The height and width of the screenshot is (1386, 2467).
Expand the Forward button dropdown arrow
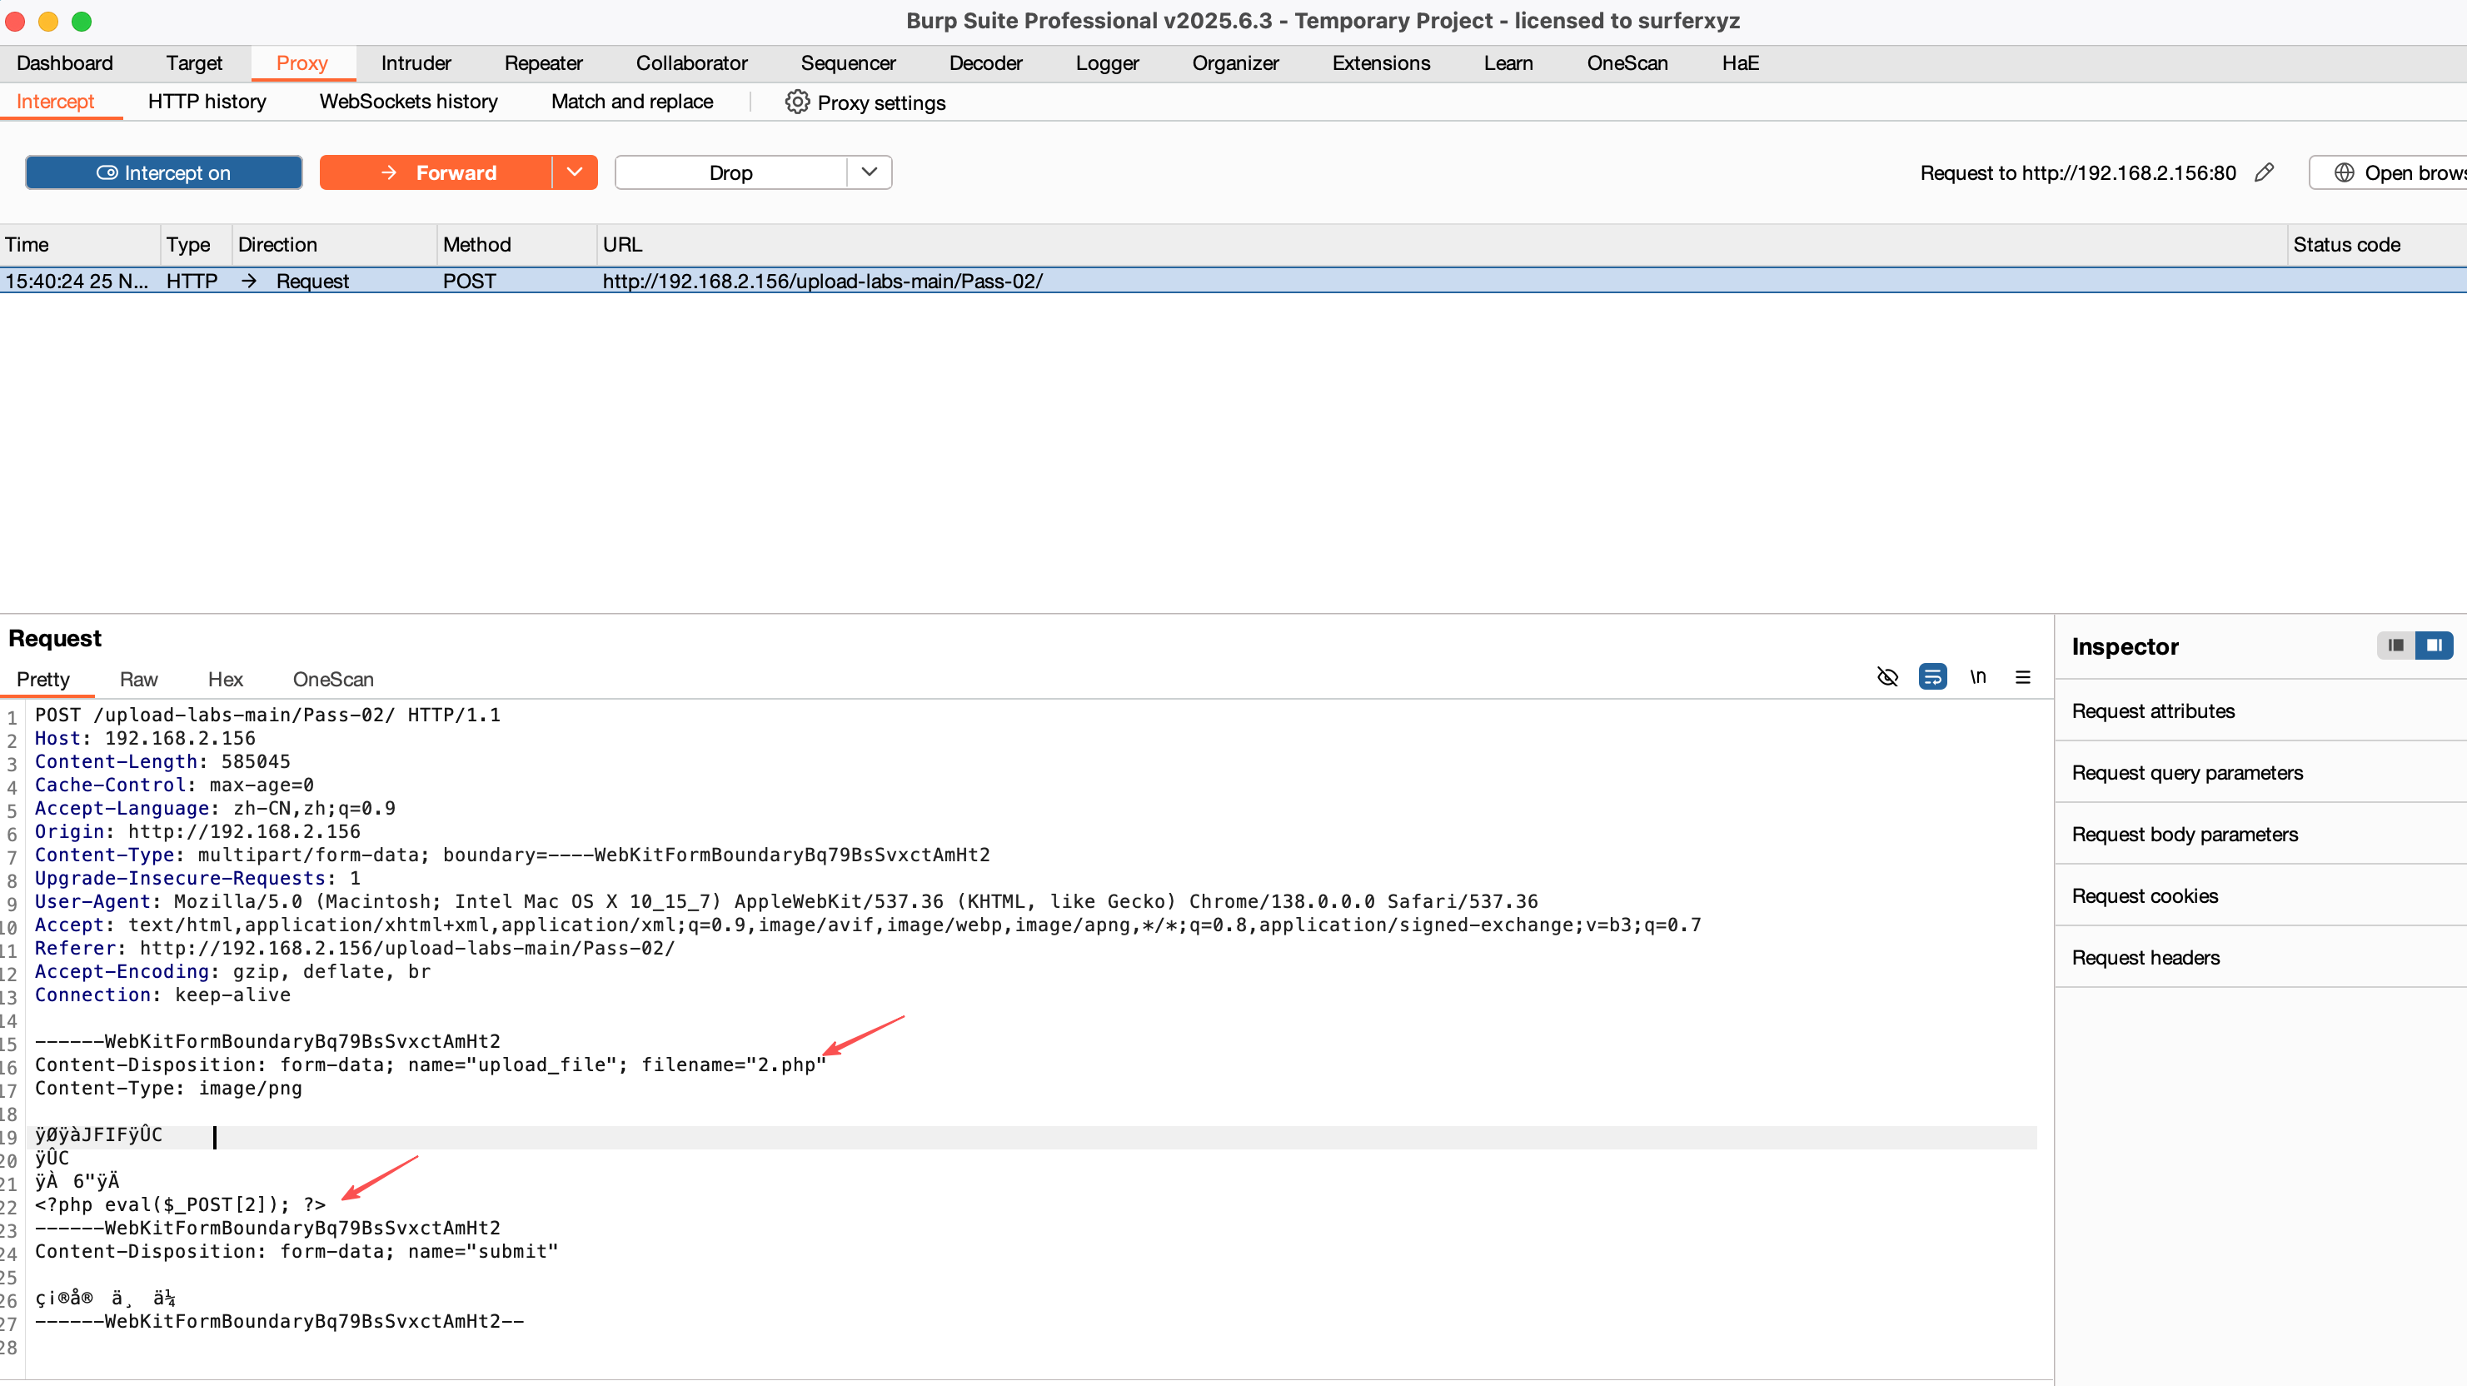click(x=575, y=172)
